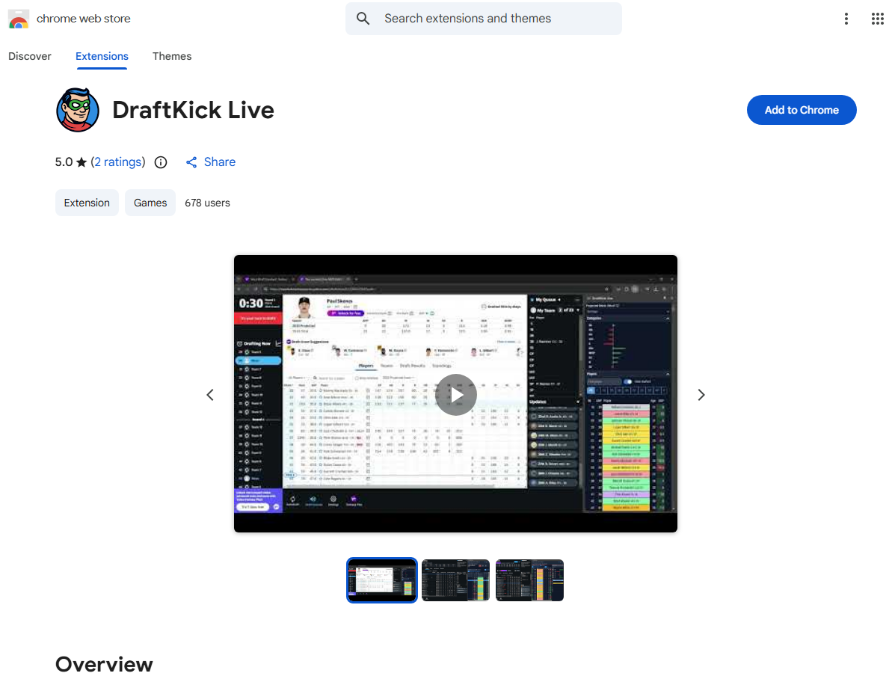Go to previous screenshot with left arrow
This screenshot has height=685, width=895.
coord(210,395)
